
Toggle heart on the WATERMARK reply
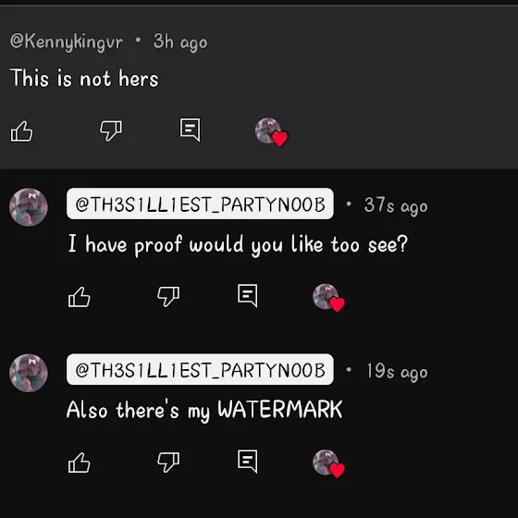click(x=328, y=463)
